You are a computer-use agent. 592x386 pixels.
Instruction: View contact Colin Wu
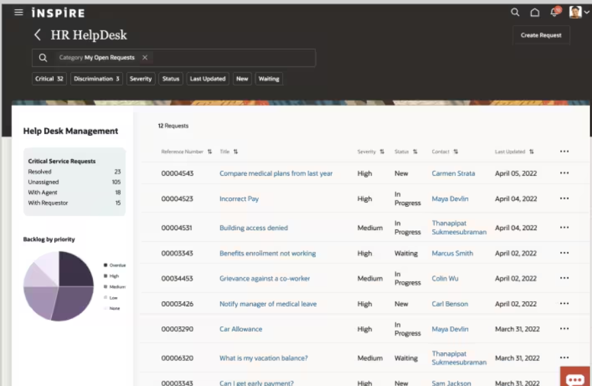click(x=445, y=279)
